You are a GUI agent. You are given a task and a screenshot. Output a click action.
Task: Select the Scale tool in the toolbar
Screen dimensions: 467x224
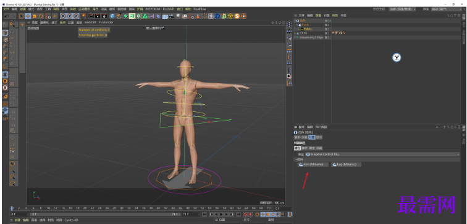[x=34, y=16]
